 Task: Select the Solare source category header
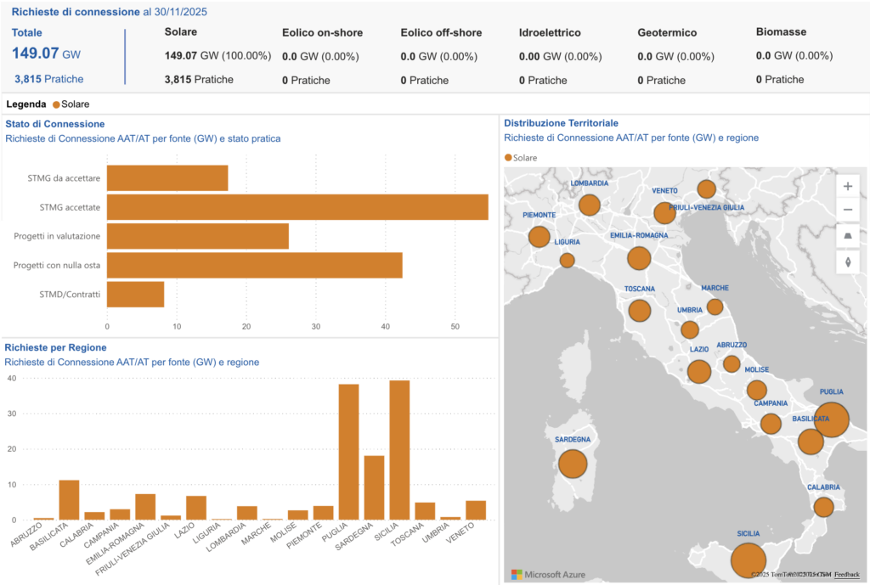click(180, 31)
